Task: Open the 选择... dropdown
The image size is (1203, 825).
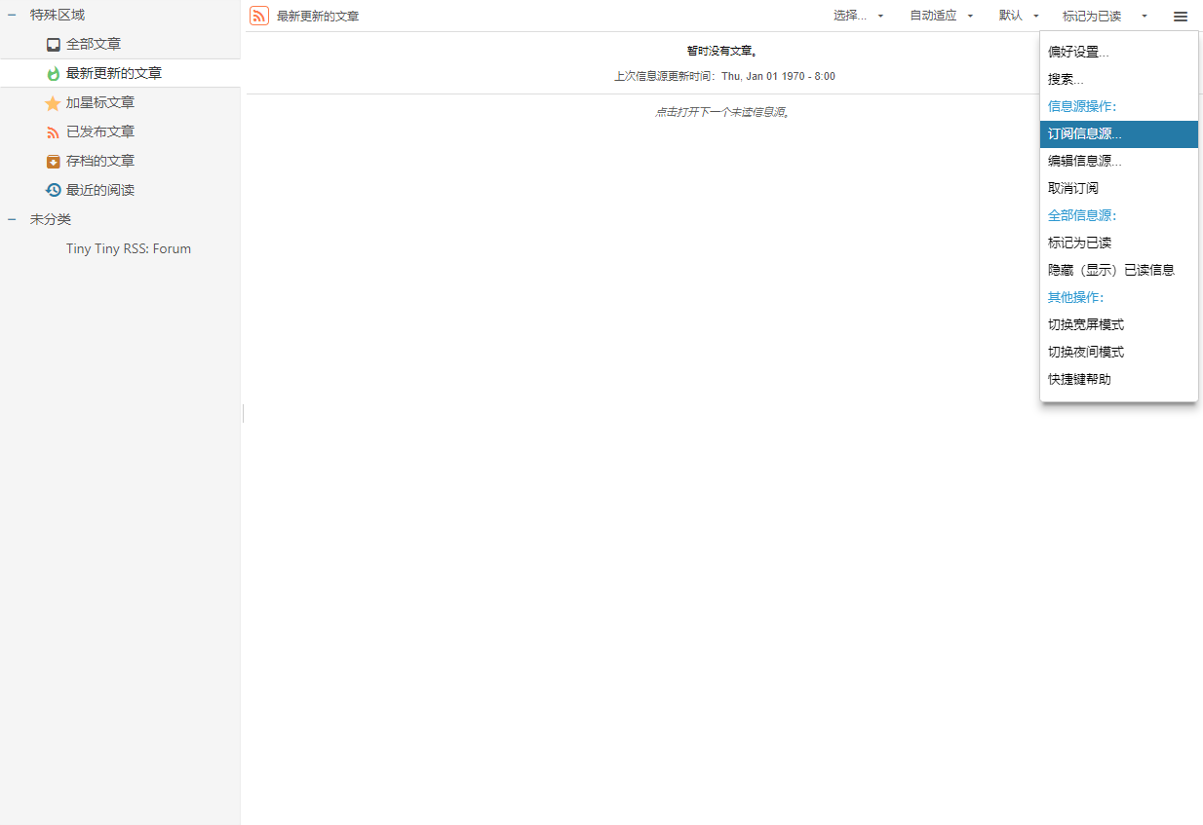Action: pyautogui.click(x=859, y=16)
